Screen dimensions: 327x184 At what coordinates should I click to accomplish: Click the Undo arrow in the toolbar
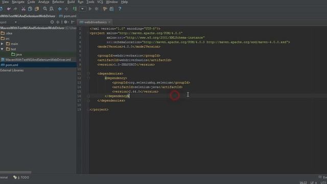(9, 9)
